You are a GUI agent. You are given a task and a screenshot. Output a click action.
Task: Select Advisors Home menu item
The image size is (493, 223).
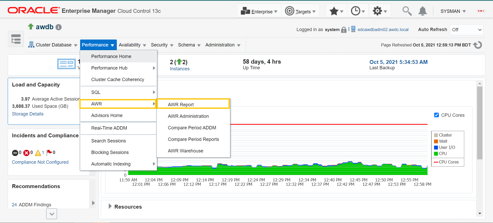118,115
